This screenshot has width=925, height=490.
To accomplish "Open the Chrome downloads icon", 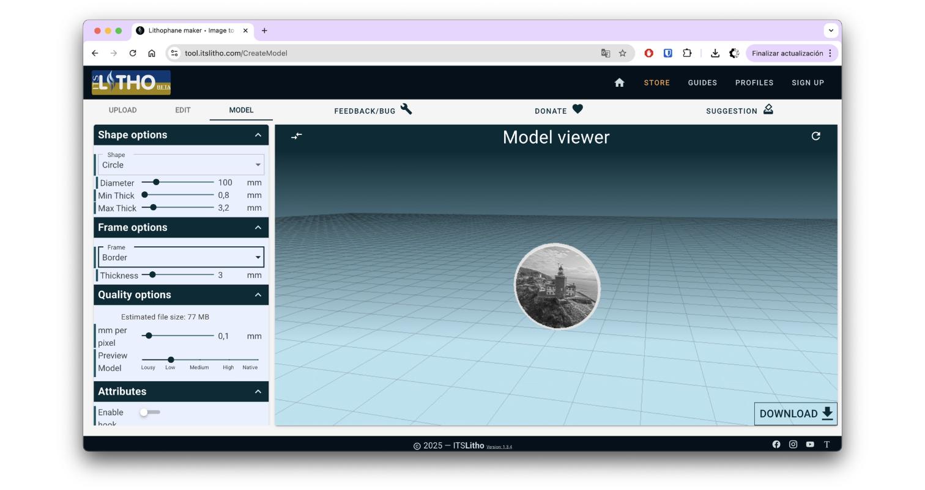I will click(715, 53).
